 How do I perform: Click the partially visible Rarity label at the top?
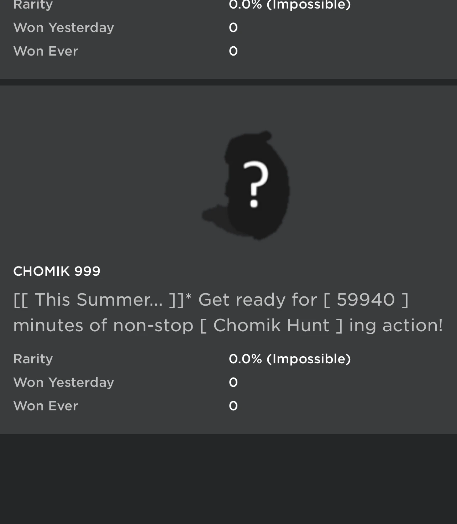(x=33, y=5)
